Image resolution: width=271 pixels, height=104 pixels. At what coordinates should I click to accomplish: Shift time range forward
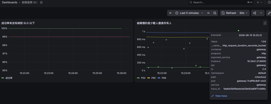coord(209,13)
